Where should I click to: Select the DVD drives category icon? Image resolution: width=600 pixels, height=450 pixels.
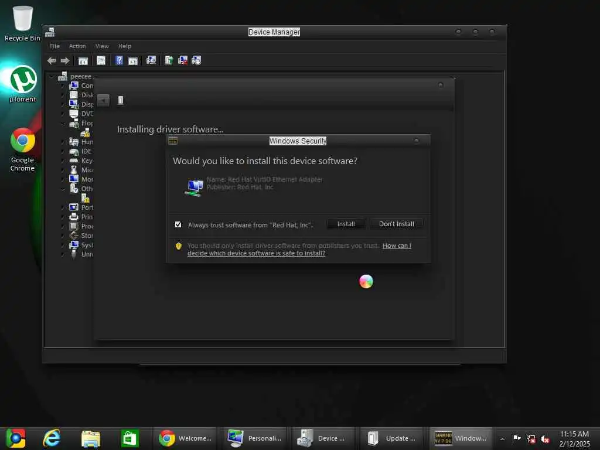[x=74, y=114]
